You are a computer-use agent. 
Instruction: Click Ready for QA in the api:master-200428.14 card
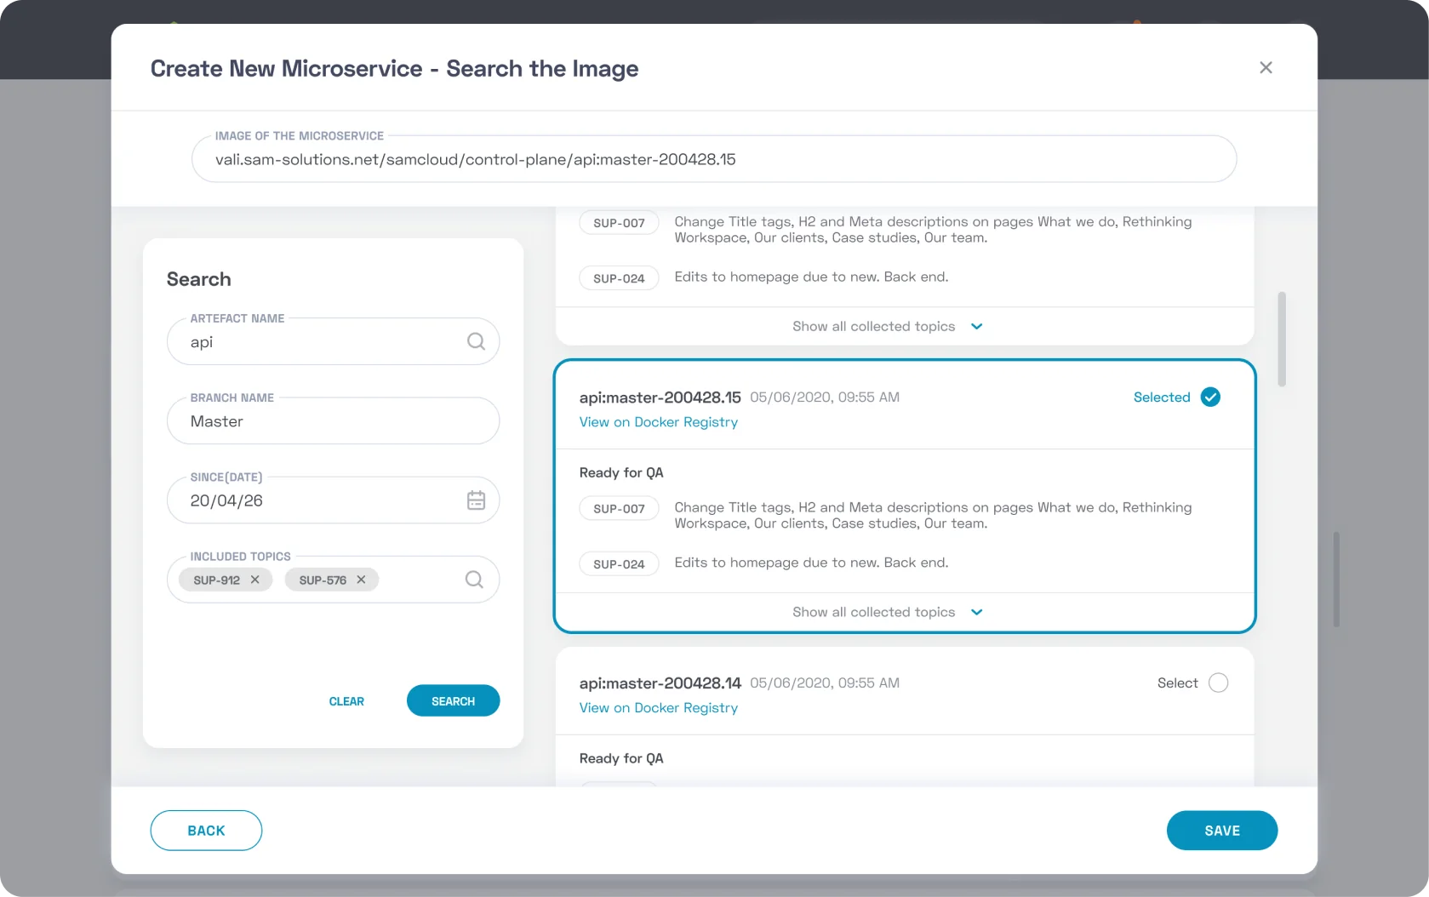click(x=621, y=758)
